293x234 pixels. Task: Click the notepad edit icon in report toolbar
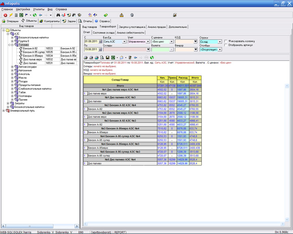(130, 58)
